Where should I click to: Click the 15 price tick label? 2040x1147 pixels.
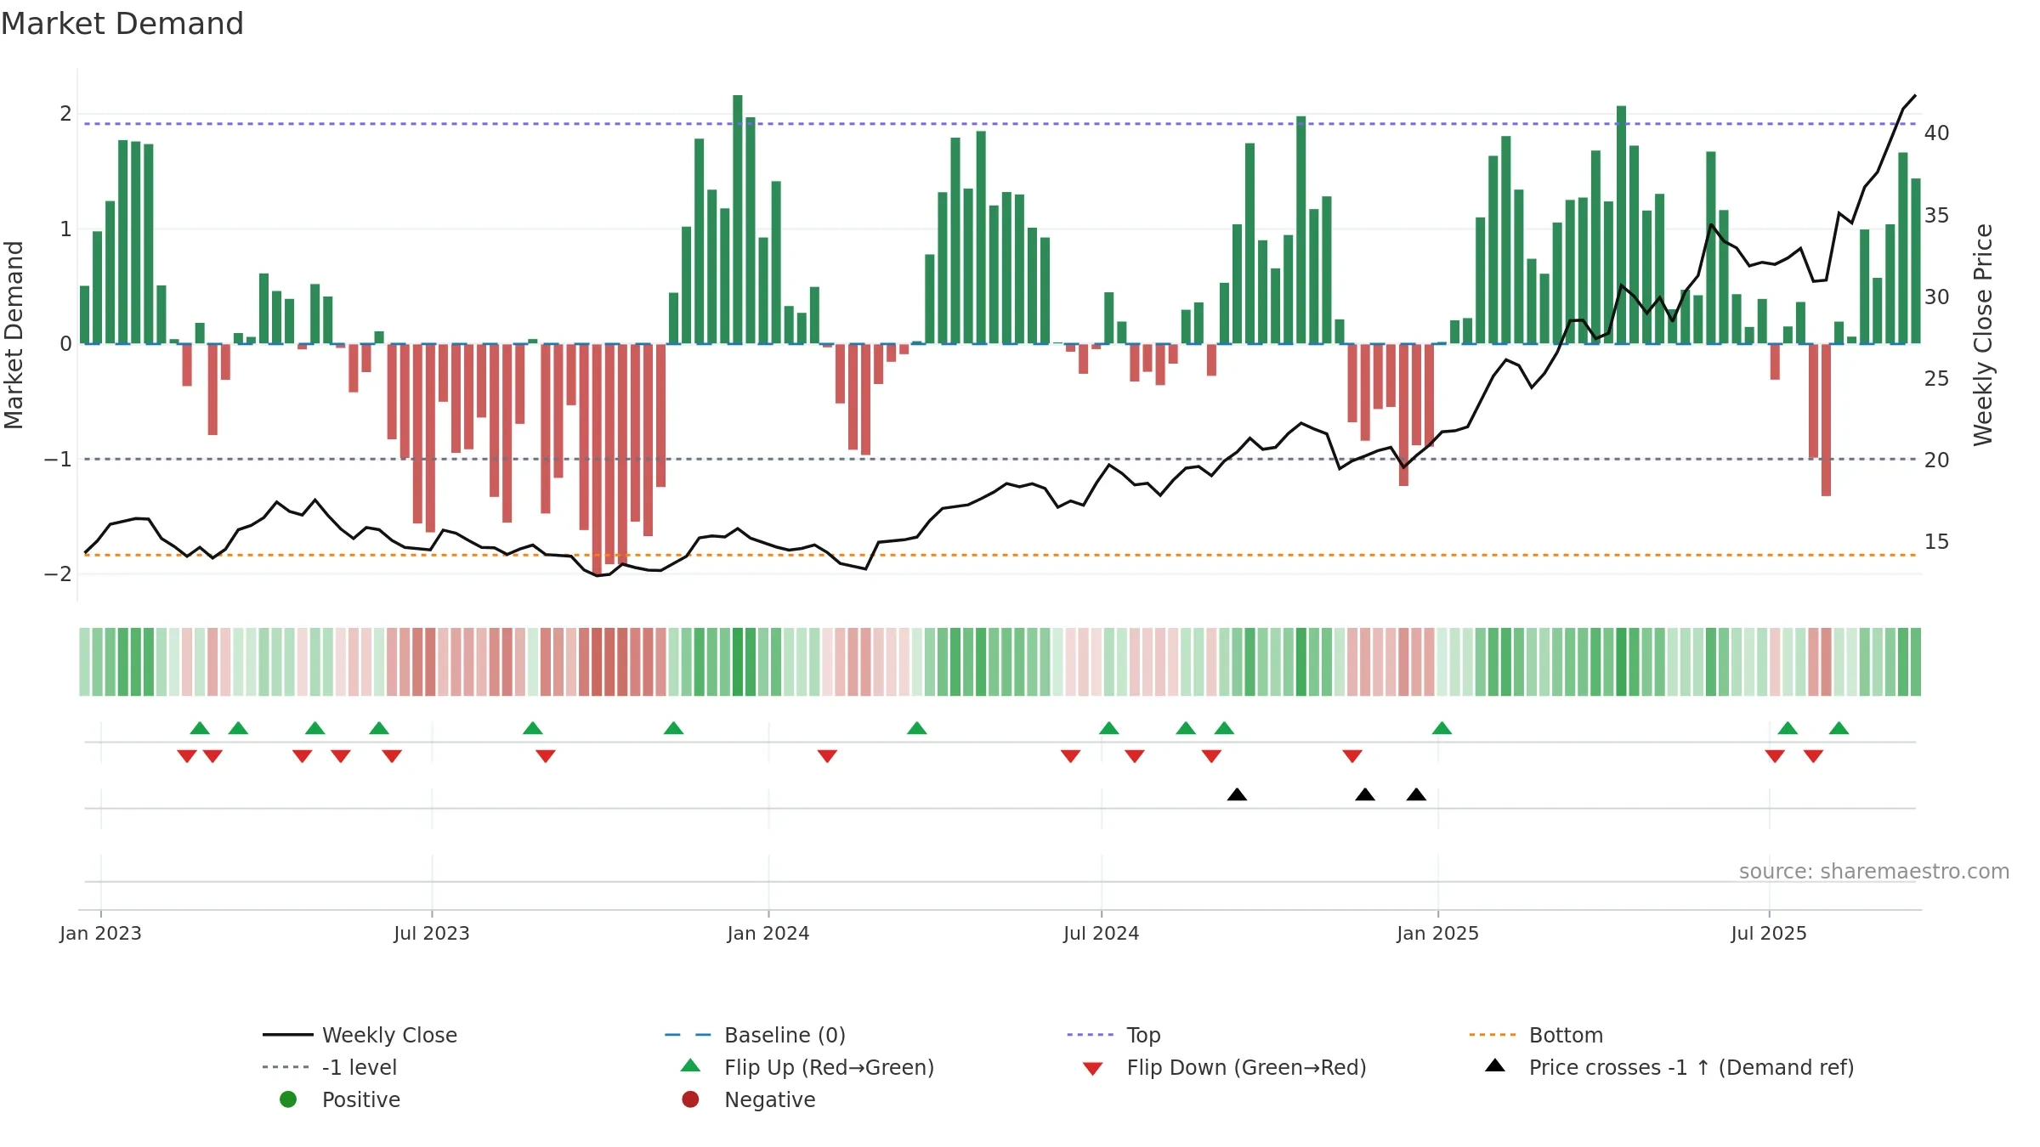point(1937,542)
